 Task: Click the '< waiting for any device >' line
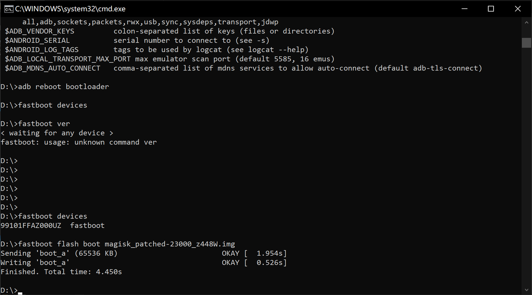coord(57,133)
